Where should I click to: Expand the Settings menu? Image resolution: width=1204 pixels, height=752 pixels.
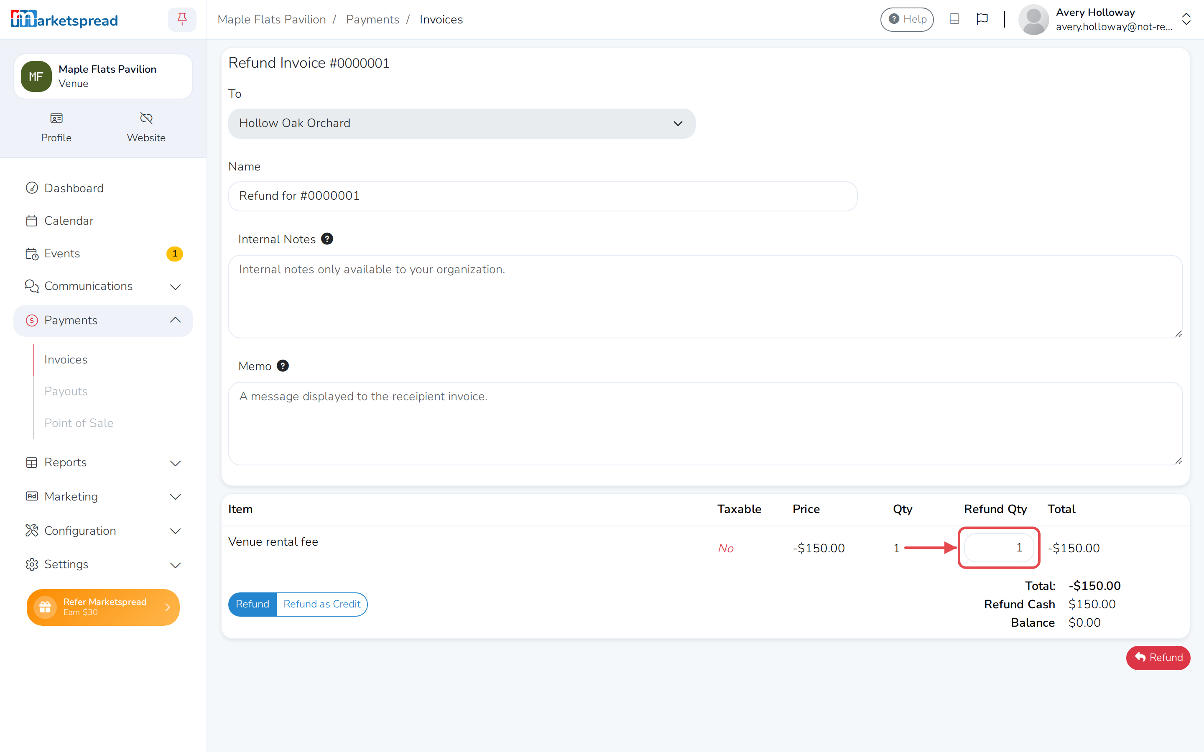click(103, 564)
